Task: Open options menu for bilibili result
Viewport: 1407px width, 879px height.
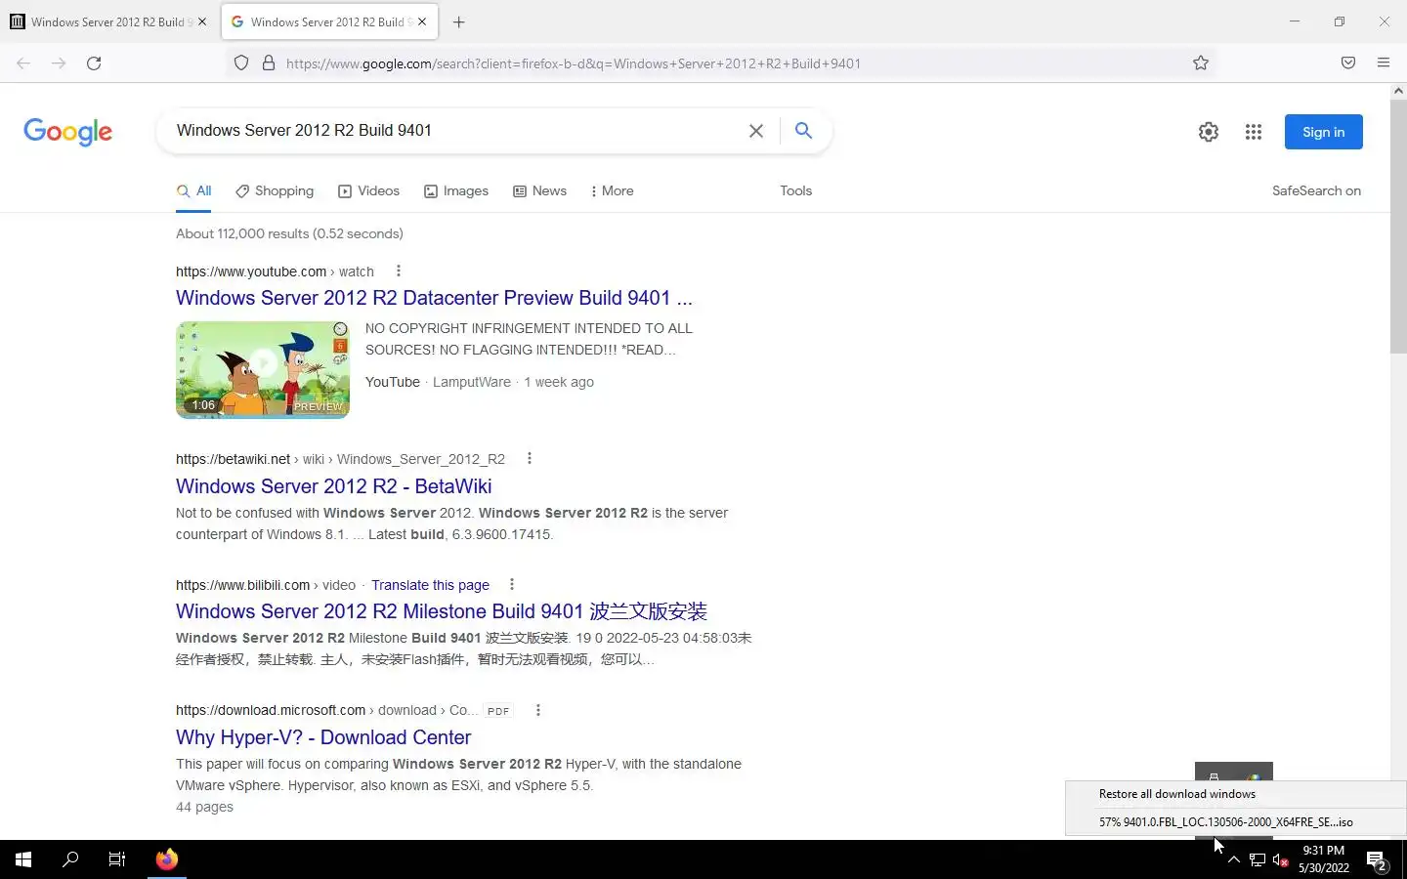Action: (512, 585)
